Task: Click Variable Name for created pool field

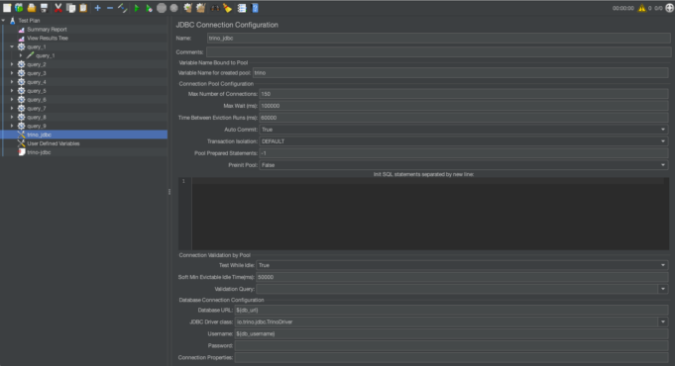Action: [x=461, y=73]
